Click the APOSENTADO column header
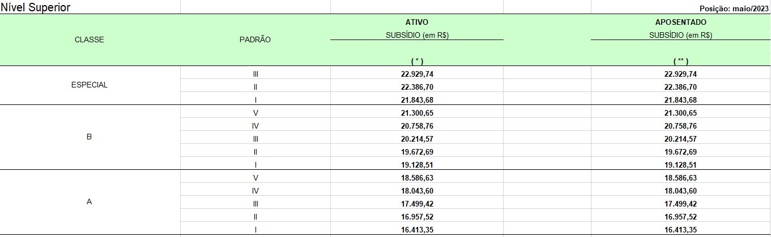This screenshot has width=771, height=237. click(680, 22)
